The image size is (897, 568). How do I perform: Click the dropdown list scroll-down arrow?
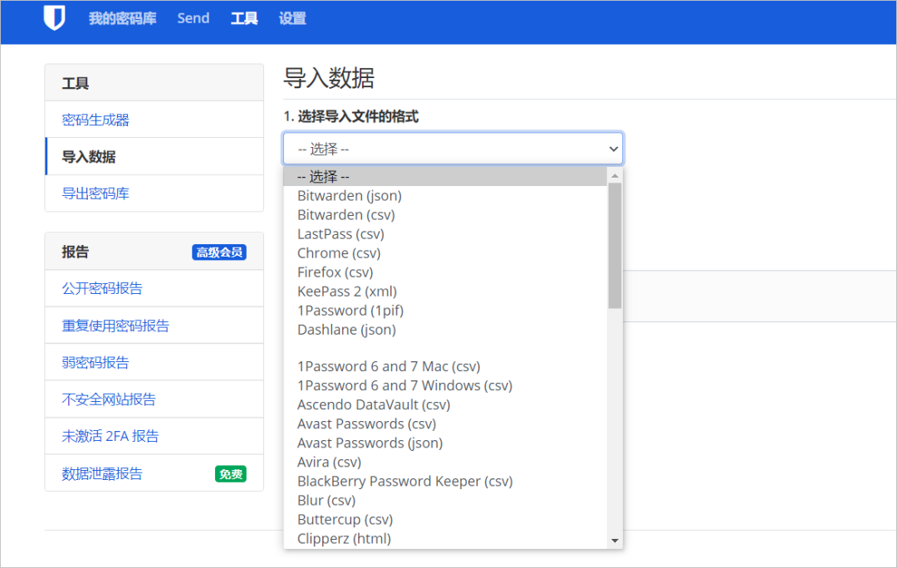(x=615, y=541)
